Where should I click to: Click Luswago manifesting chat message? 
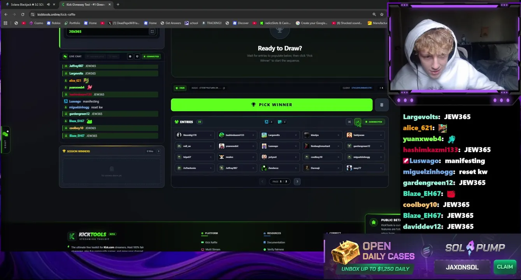pyautogui.click(x=84, y=101)
